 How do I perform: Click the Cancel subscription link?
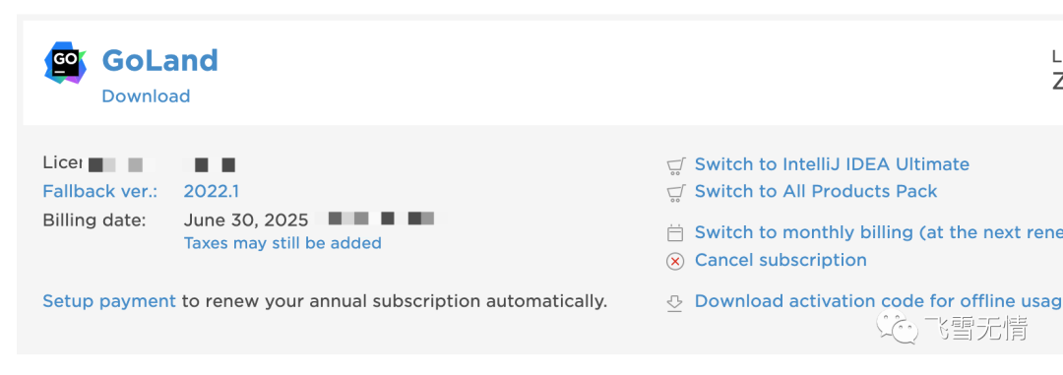pos(781,260)
